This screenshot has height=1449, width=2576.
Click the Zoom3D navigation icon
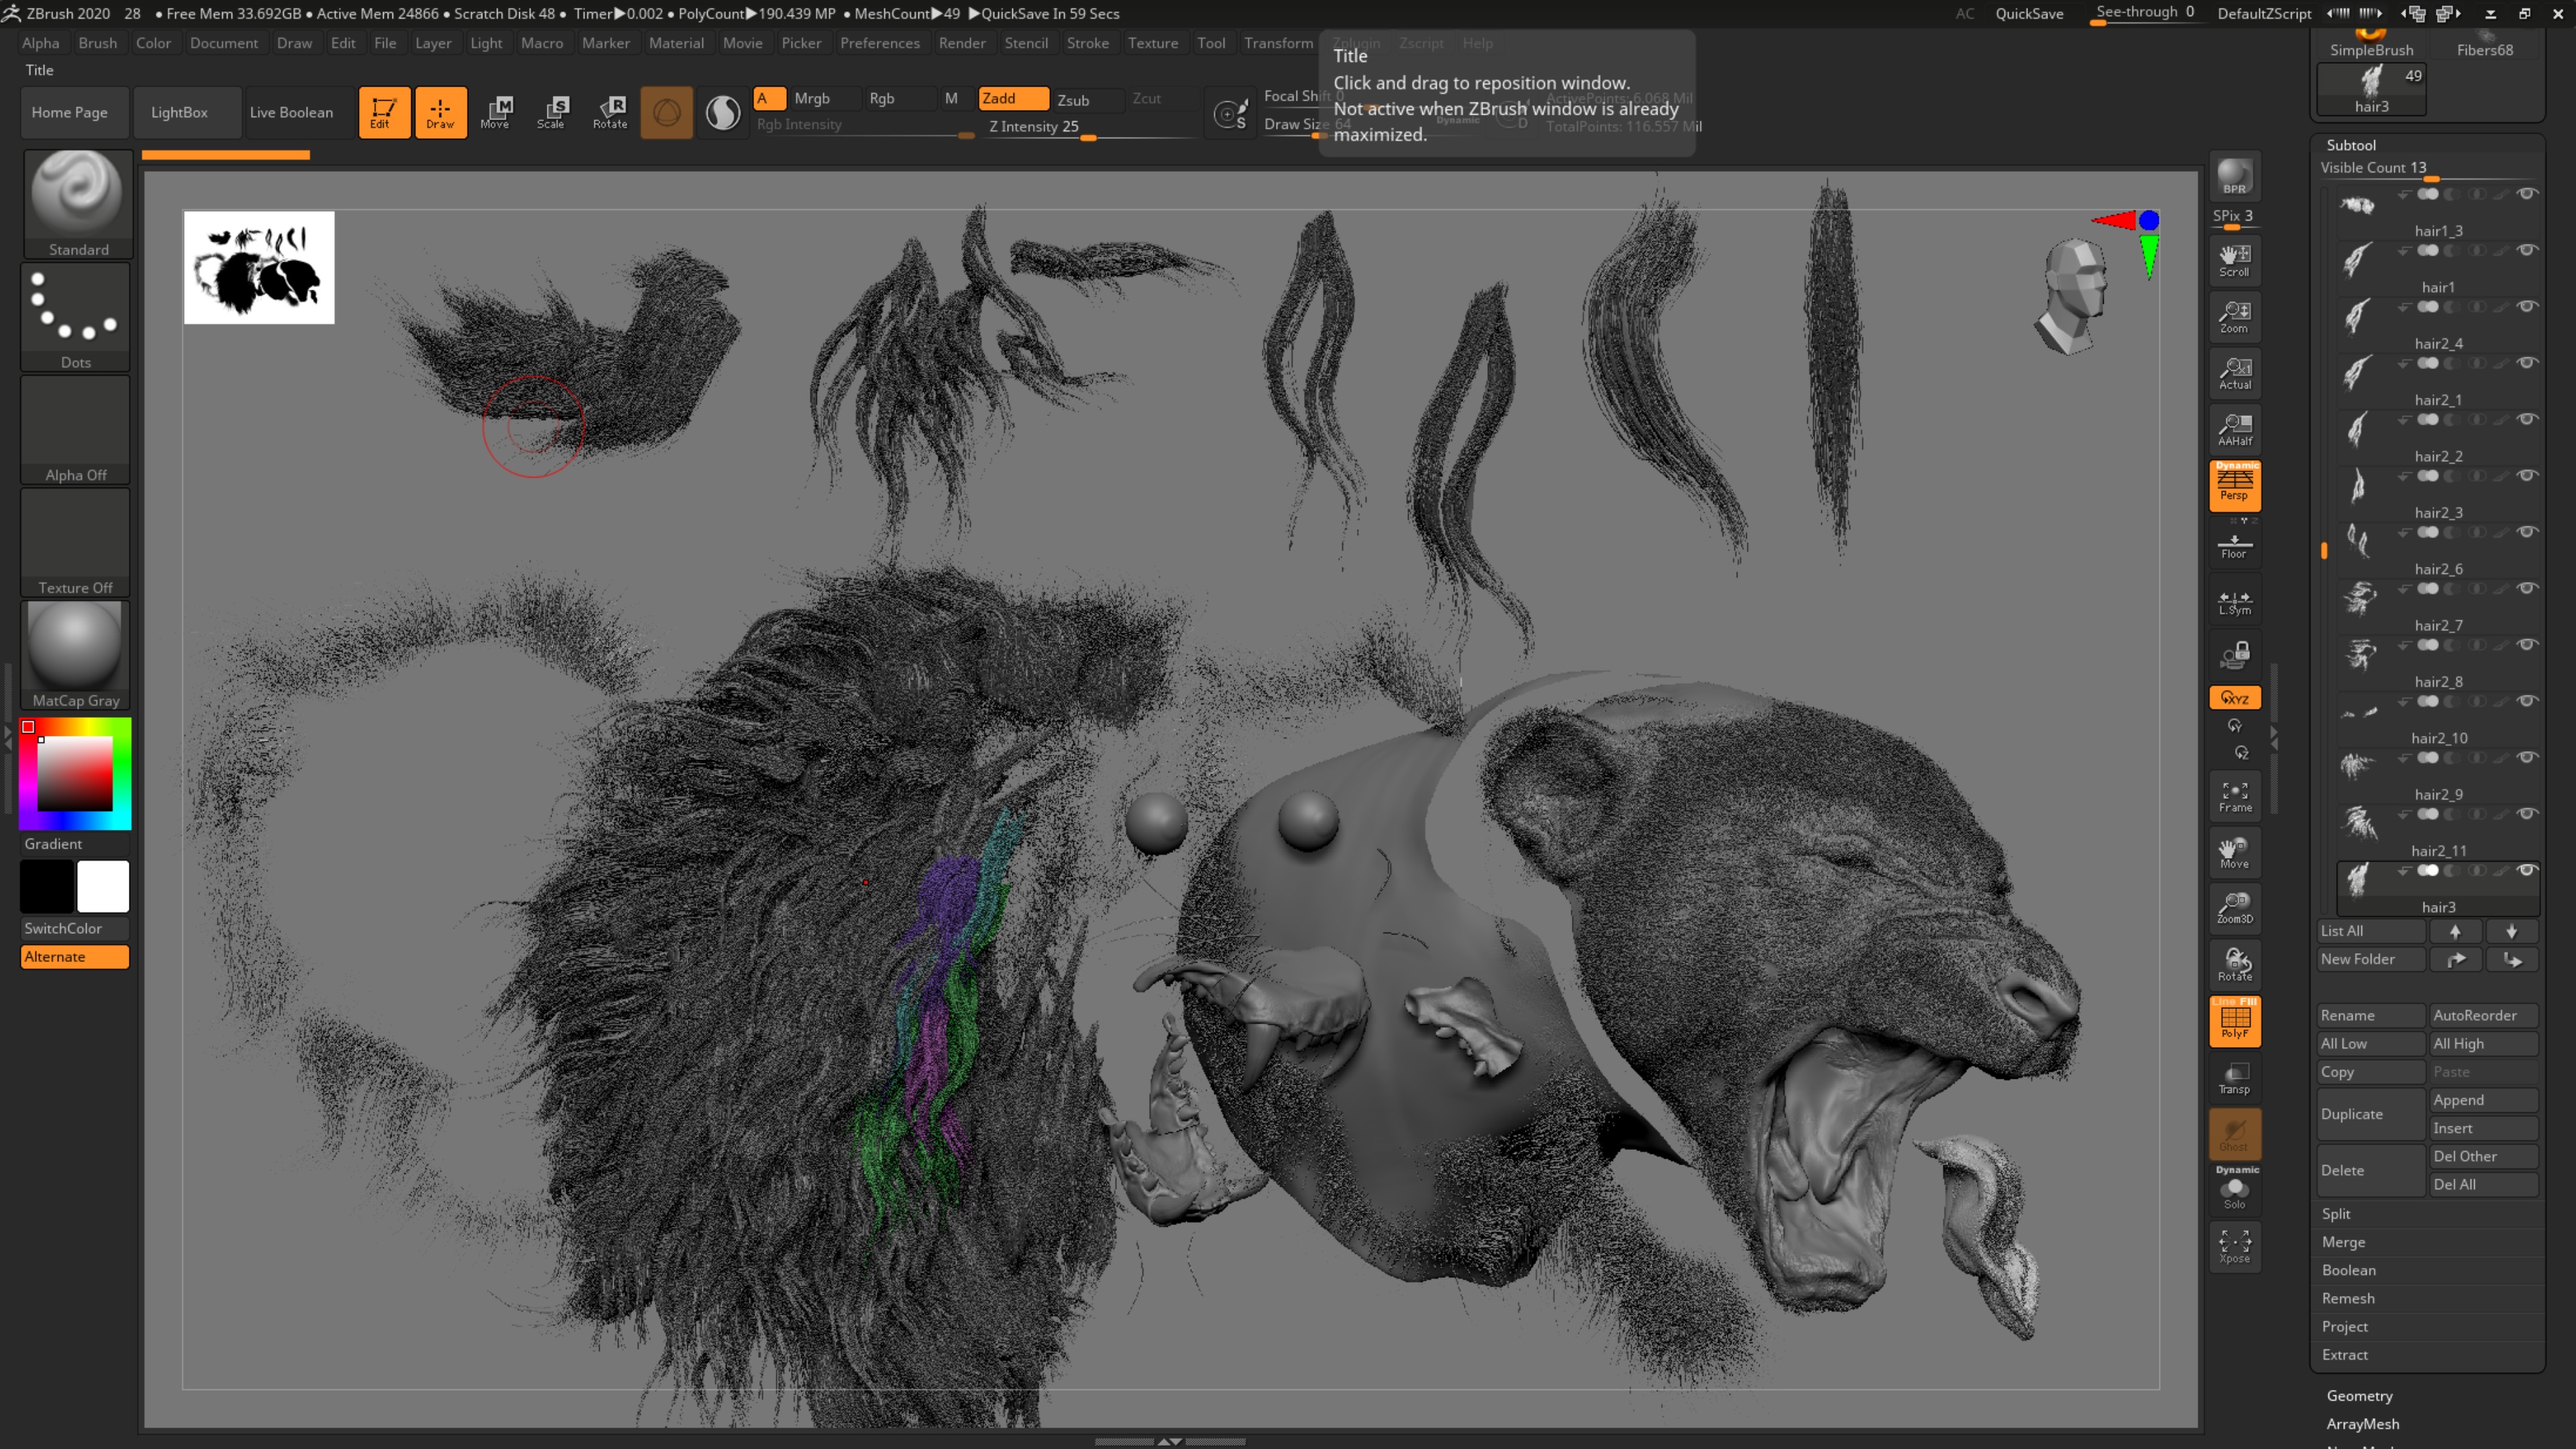[x=2234, y=908]
